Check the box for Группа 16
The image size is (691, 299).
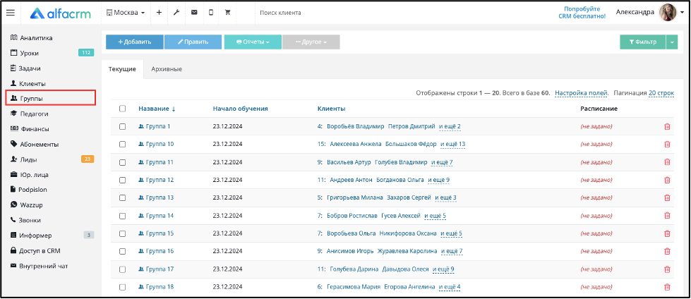(123, 251)
